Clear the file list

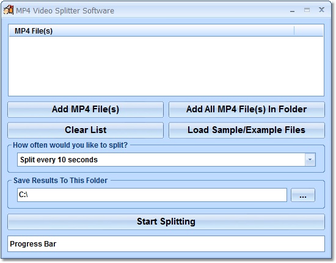coord(86,130)
